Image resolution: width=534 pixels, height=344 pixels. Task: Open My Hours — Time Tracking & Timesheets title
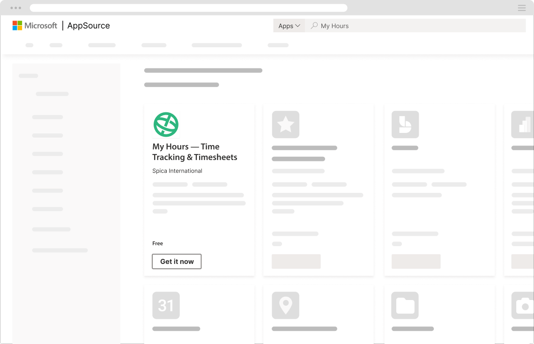(x=195, y=152)
